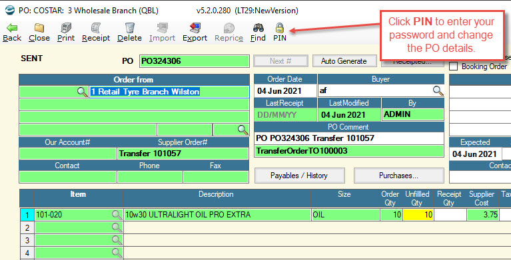Look up item 101-020 with magnifier
This screenshot has width=511, height=260.
tap(117, 215)
